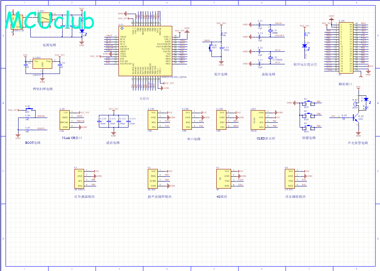Select the K1 push button switch
This screenshot has height=271, width=380.
pyautogui.click(x=309, y=104)
